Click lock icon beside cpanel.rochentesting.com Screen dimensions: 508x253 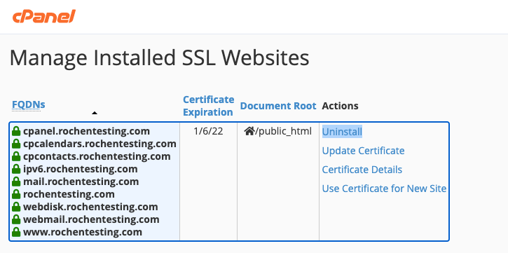[x=16, y=131]
